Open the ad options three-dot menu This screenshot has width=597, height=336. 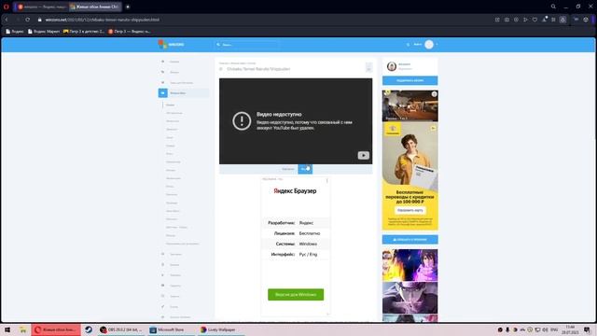326,180
